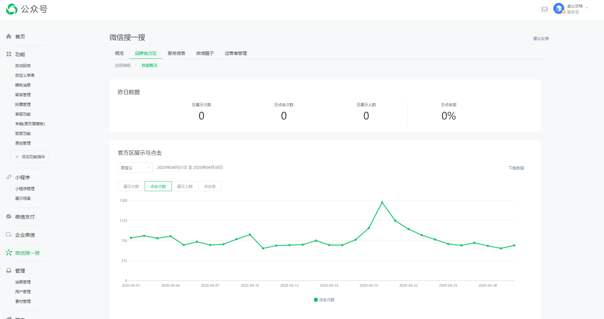604x319 pixels.
Task: Open the 自定义 date range dropdown
Action: [135, 168]
